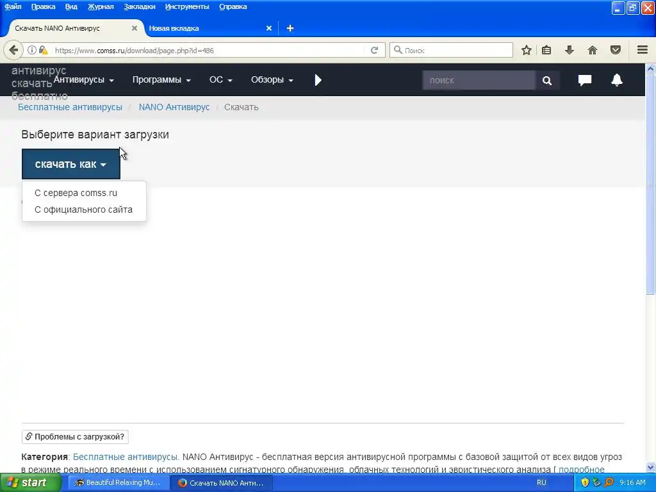656x492 pixels.
Task: Reload the page with the refresh icon
Action: pyautogui.click(x=374, y=50)
